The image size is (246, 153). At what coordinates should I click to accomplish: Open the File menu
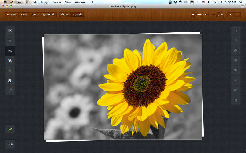tap(27, 2)
